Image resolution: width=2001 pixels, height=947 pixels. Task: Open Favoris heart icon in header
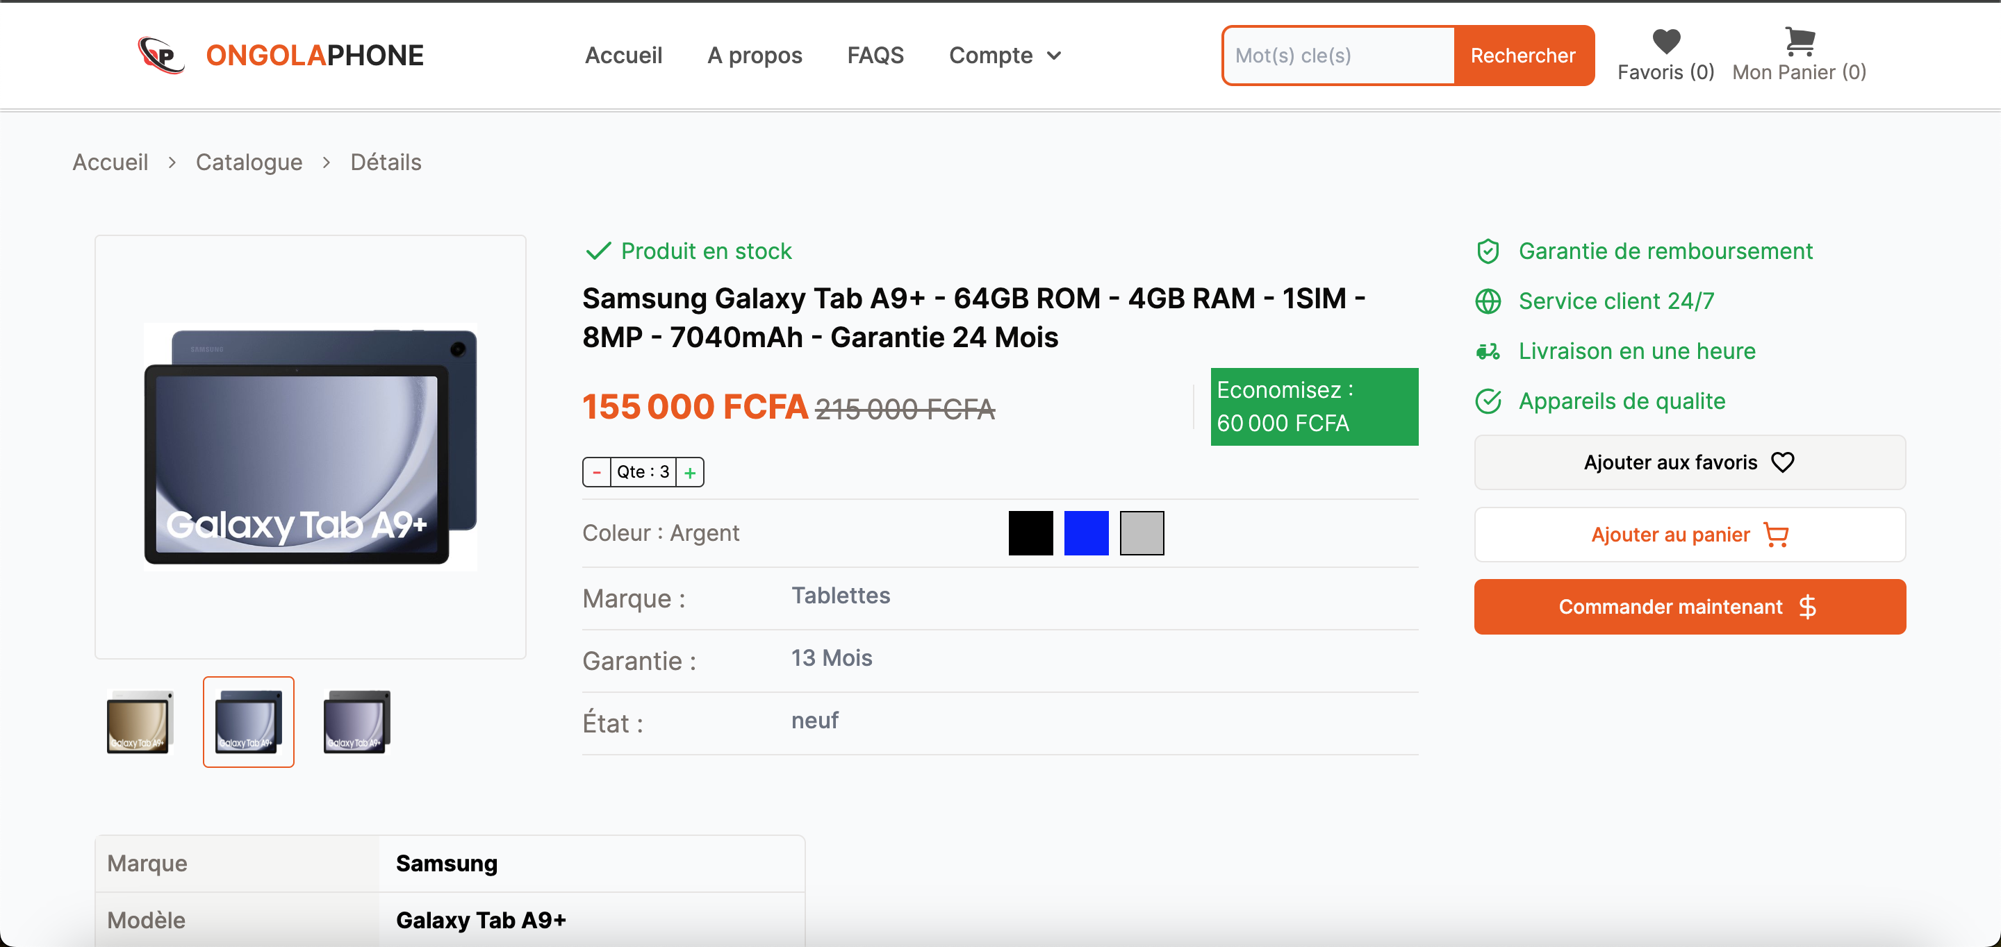(x=1665, y=41)
